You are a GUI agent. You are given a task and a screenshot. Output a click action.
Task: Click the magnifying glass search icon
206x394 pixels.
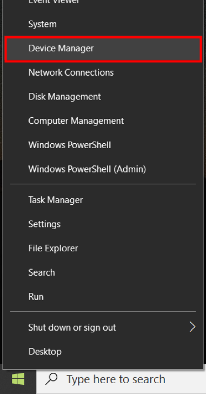click(51, 379)
